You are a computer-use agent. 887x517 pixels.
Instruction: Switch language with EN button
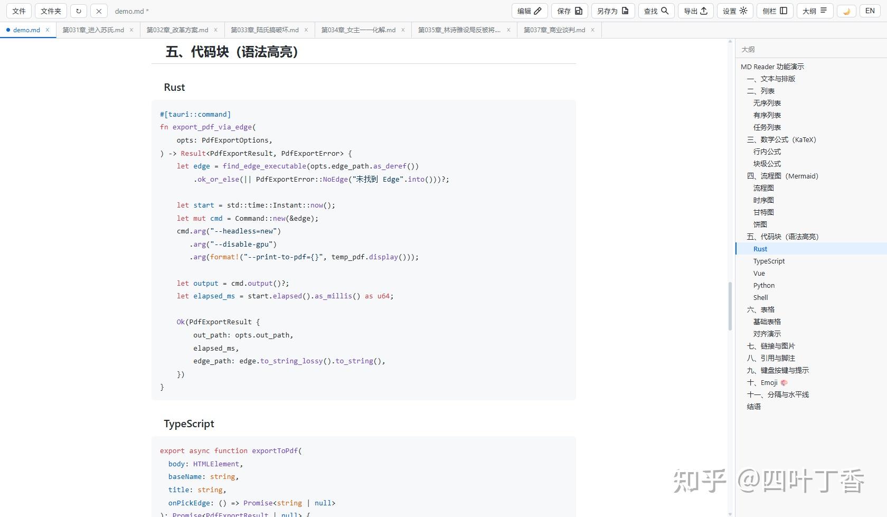tap(870, 11)
